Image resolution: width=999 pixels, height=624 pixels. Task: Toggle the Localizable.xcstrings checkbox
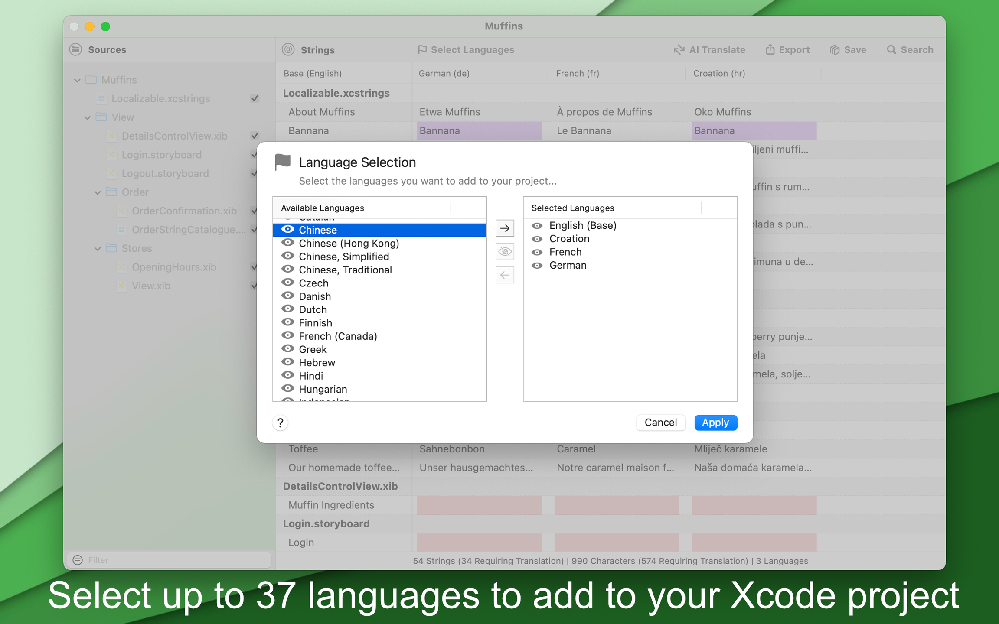point(255,98)
